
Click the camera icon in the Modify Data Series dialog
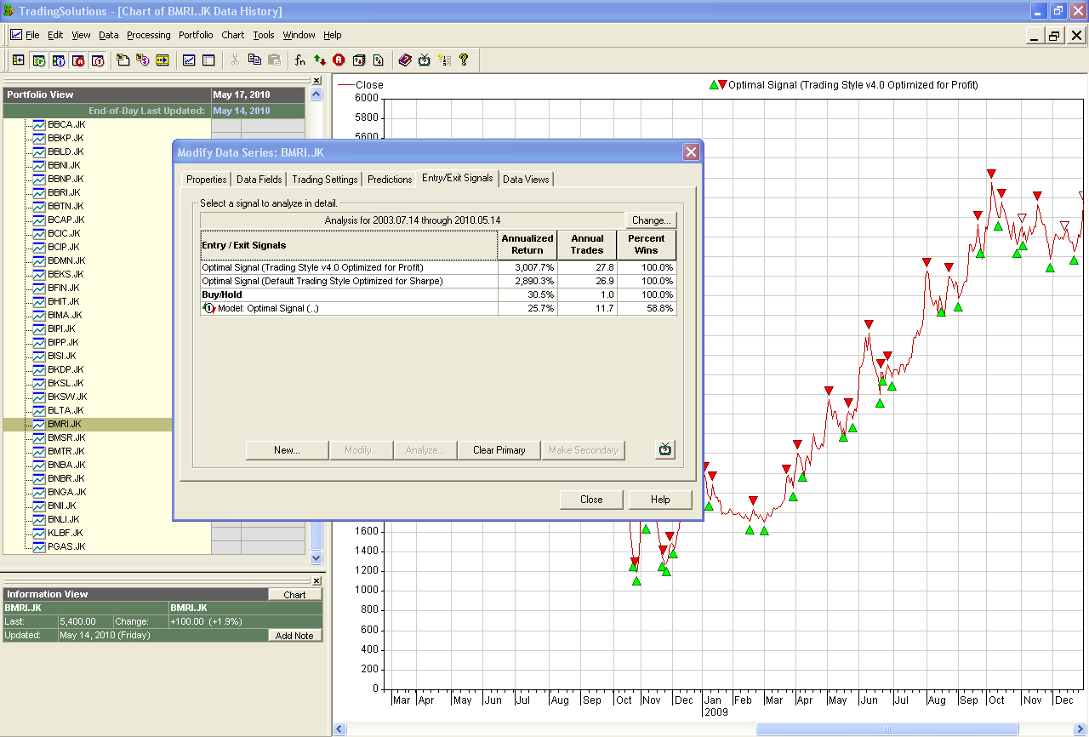pyautogui.click(x=665, y=449)
